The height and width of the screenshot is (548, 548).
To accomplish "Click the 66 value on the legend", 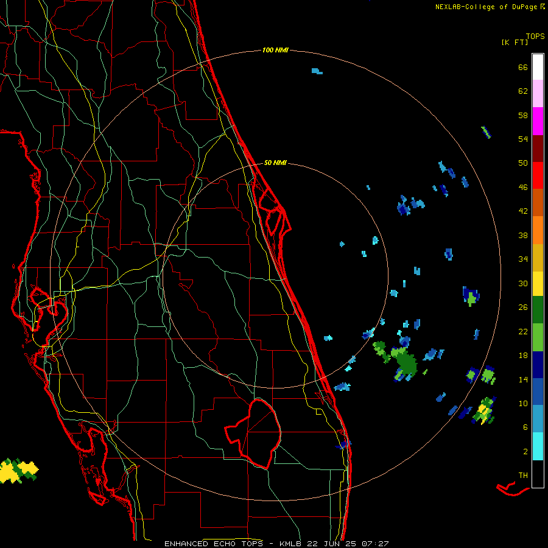I will [x=523, y=67].
